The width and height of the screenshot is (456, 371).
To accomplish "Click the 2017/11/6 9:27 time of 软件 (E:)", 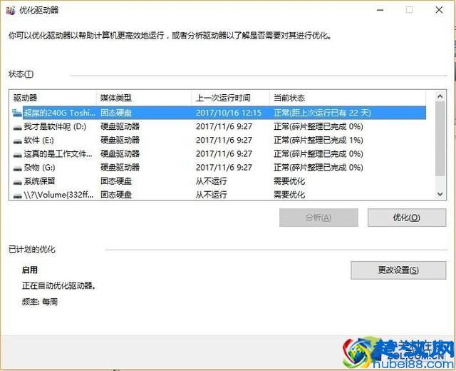I will click(x=224, y=141).
